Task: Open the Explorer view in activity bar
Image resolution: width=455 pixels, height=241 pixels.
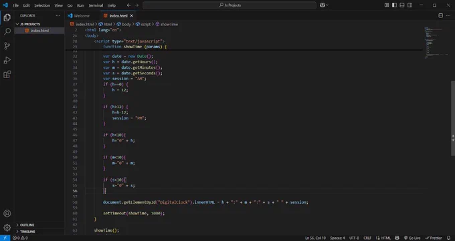Action: (x=7, y=17)
